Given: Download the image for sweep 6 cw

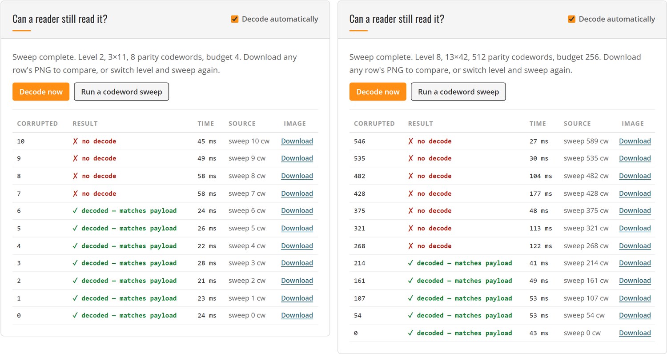Looking at the screenshot, I should (x=297, y=211).
